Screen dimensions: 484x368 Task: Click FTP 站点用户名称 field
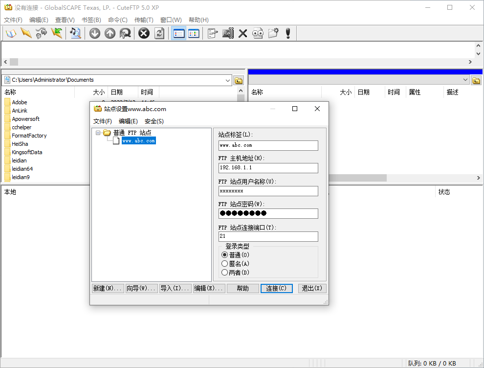[268, 191]
